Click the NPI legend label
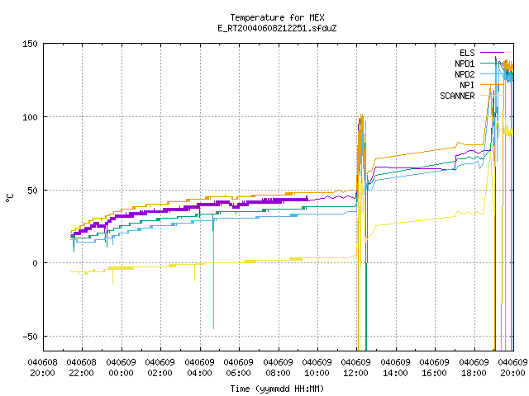 (x=467, y=85)
